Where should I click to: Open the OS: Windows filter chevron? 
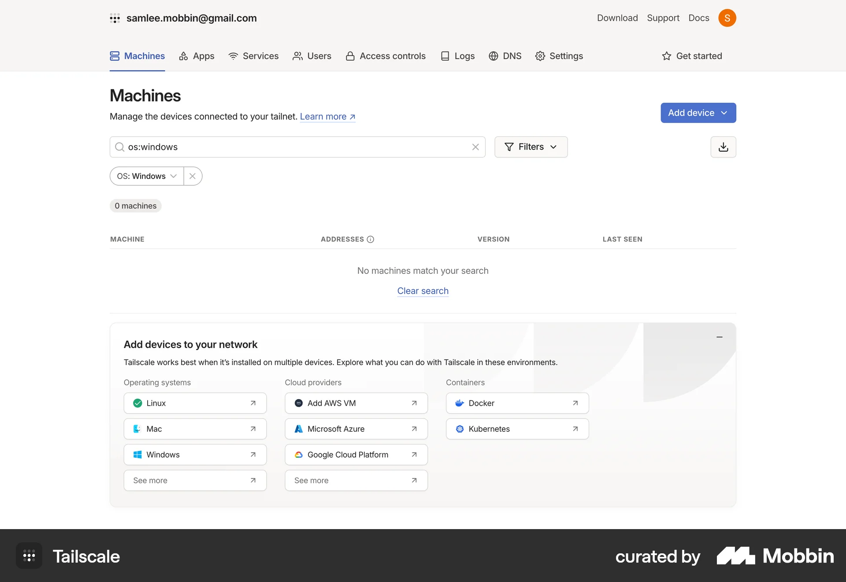(174, 176)
